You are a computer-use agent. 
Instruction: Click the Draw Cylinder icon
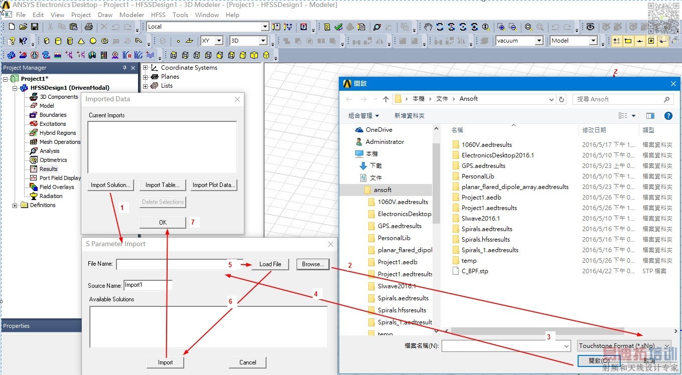58,41
